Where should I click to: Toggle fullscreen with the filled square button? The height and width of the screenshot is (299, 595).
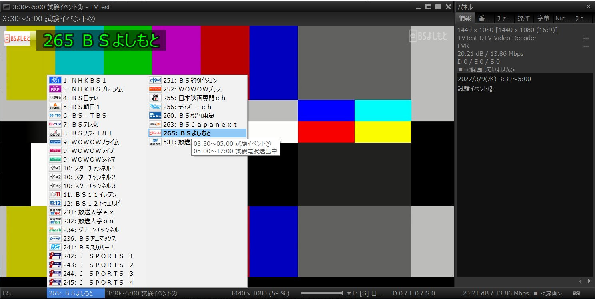(439, 7)
